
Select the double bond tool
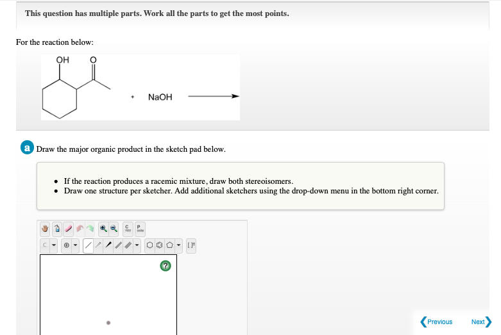pyautogui.click(x=119, y=245)
